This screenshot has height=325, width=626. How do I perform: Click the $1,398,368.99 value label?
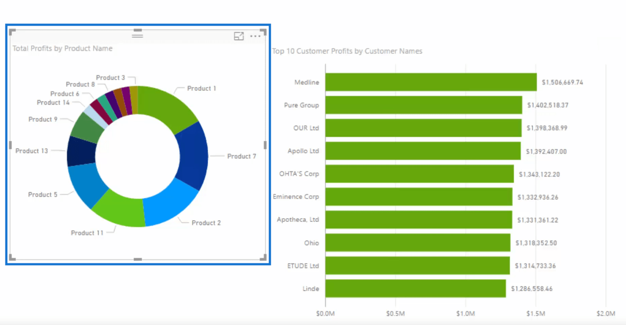point(547,128)
